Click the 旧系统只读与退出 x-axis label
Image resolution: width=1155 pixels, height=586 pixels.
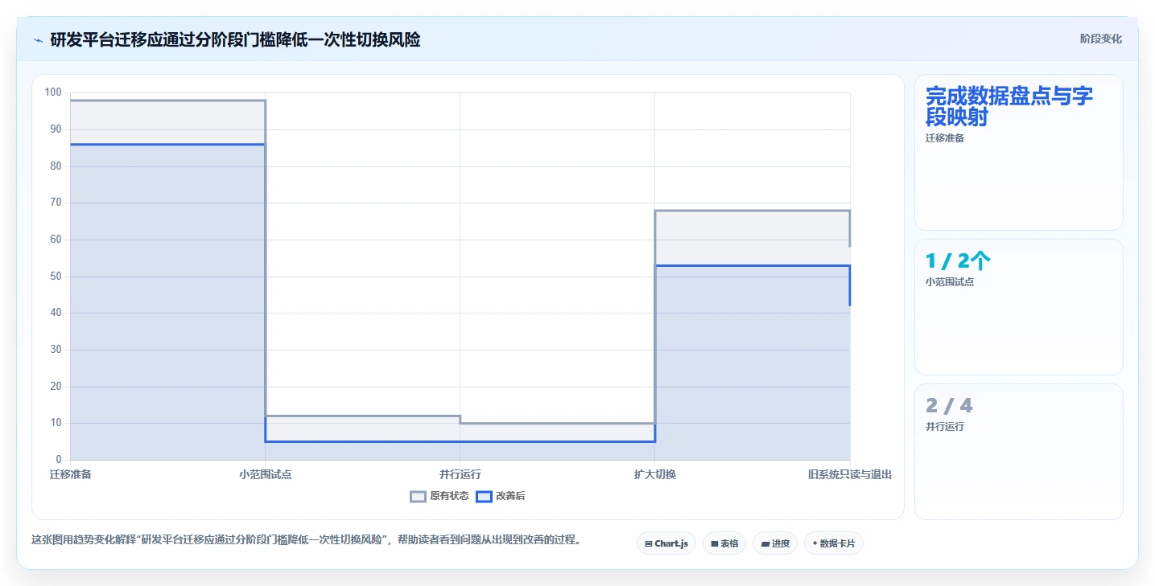tap(850, 474)
